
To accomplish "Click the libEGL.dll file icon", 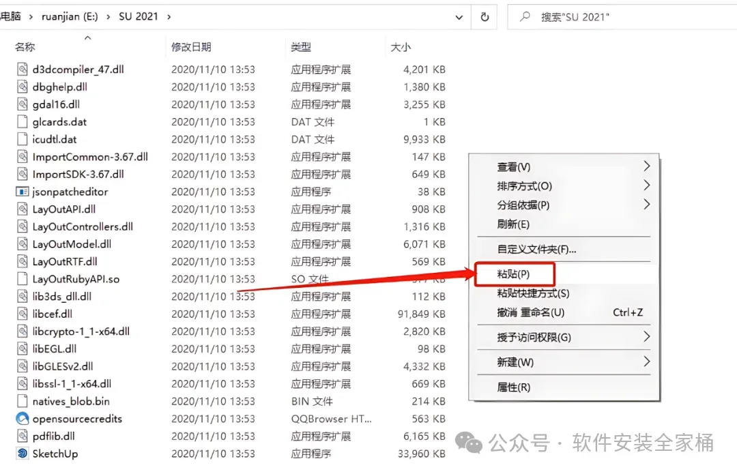I will 22,349.
